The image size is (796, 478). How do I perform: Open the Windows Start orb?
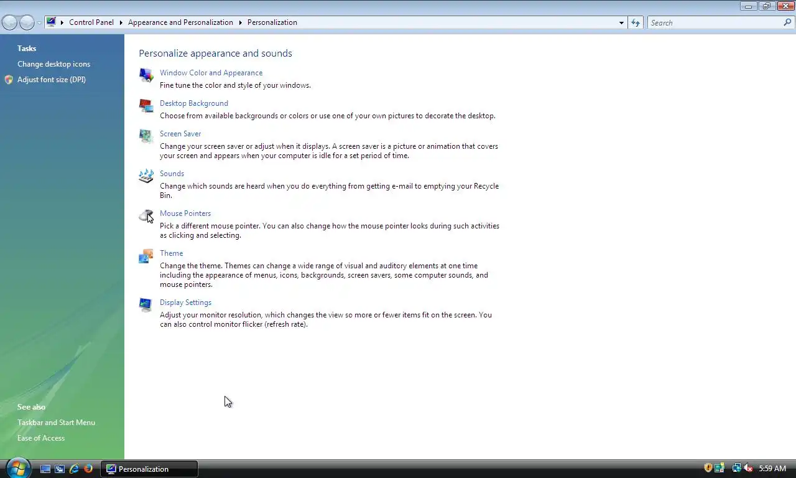tap(17, 468)
